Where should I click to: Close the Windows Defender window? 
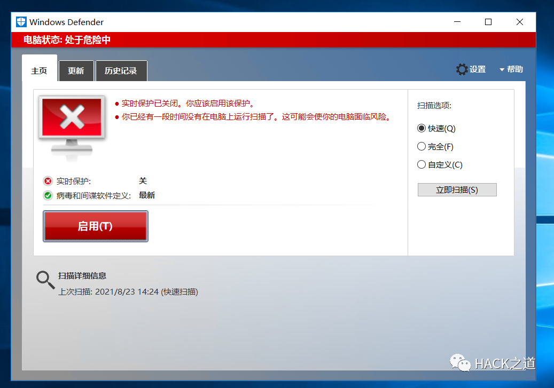[x=520, y=22]
